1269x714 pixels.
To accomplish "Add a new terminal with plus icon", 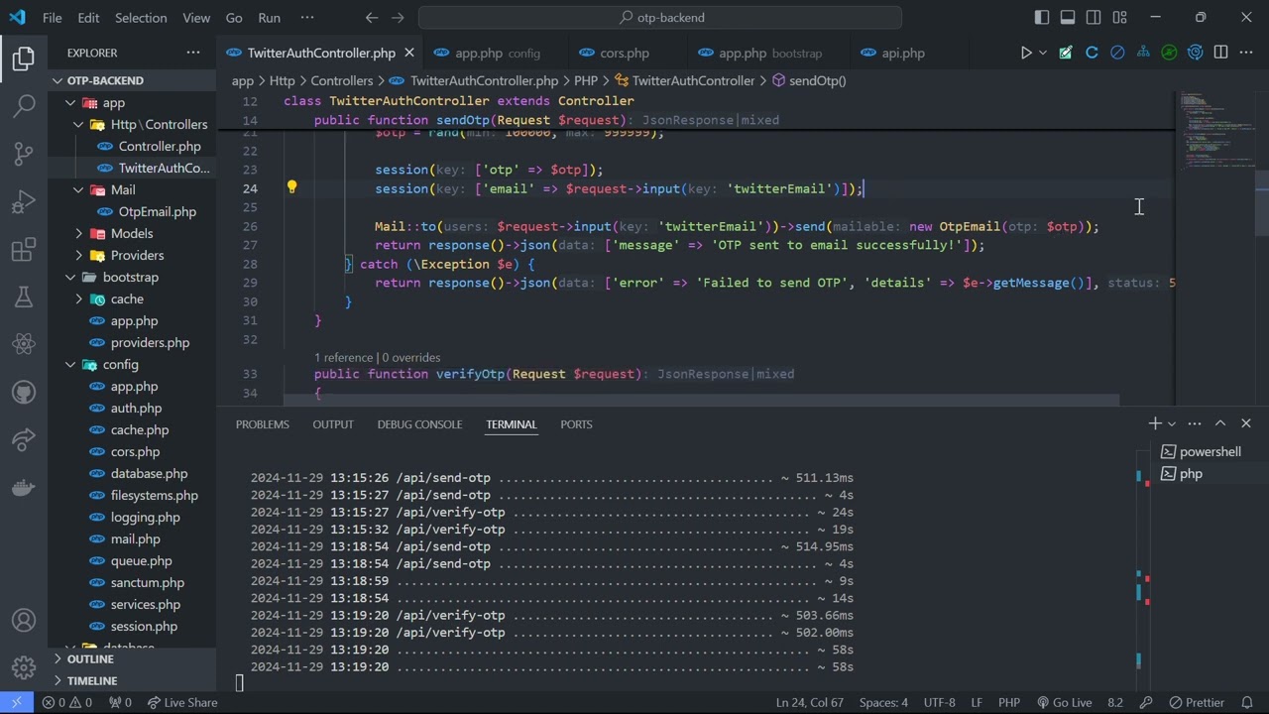I will (1154, 423).
